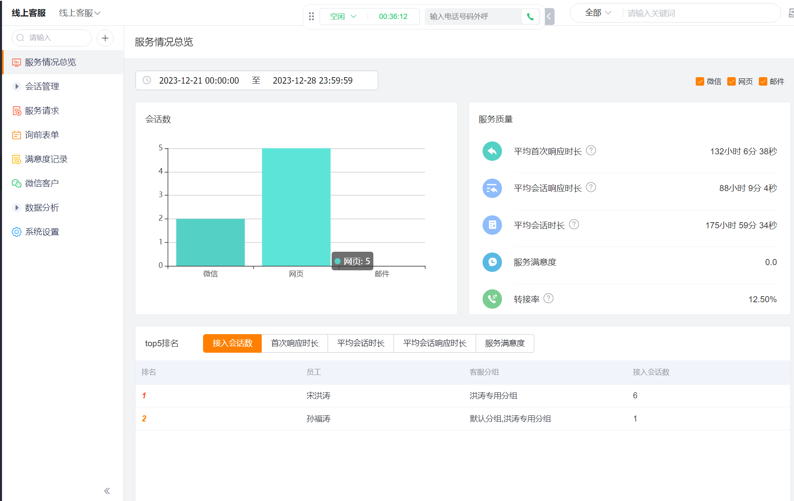Click employee name 孙福涛 in the ranking
Screen dimensions: 794x501
[318, 419]
